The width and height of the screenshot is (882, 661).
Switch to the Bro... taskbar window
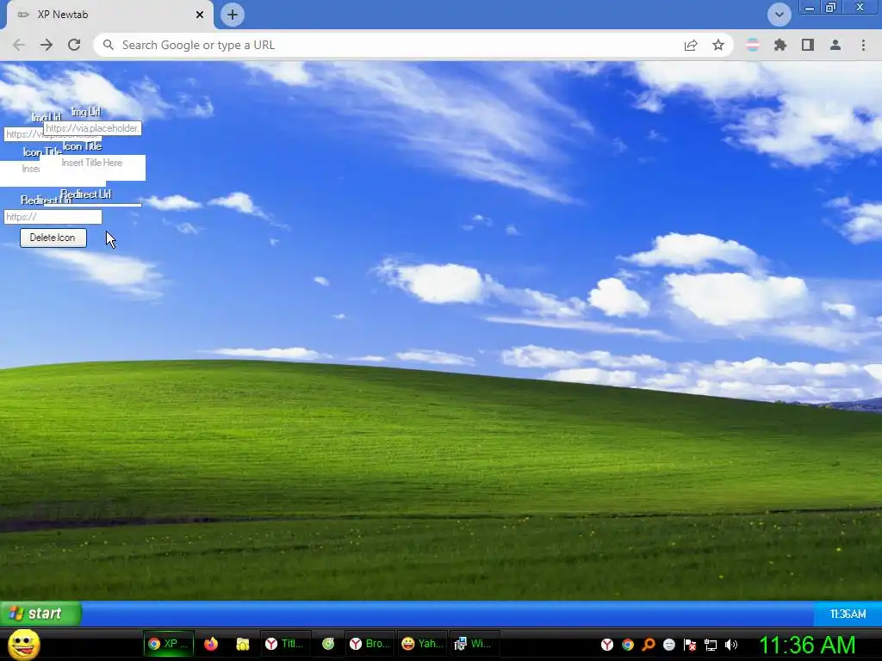[370, 644]
